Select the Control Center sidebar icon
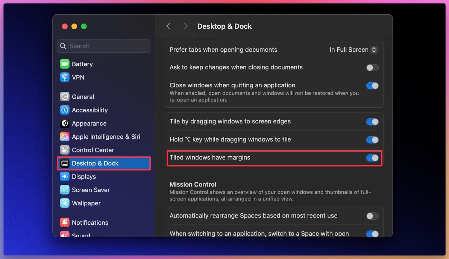The height and width of the screenshot is (259, 449). tap(65, 150)
